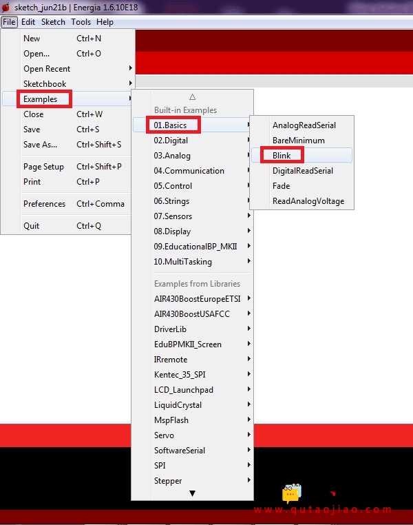The height and width of the screenshot is (525, 413).
Task: Load the AnalogReadSerial example
Action: (301, 125)
